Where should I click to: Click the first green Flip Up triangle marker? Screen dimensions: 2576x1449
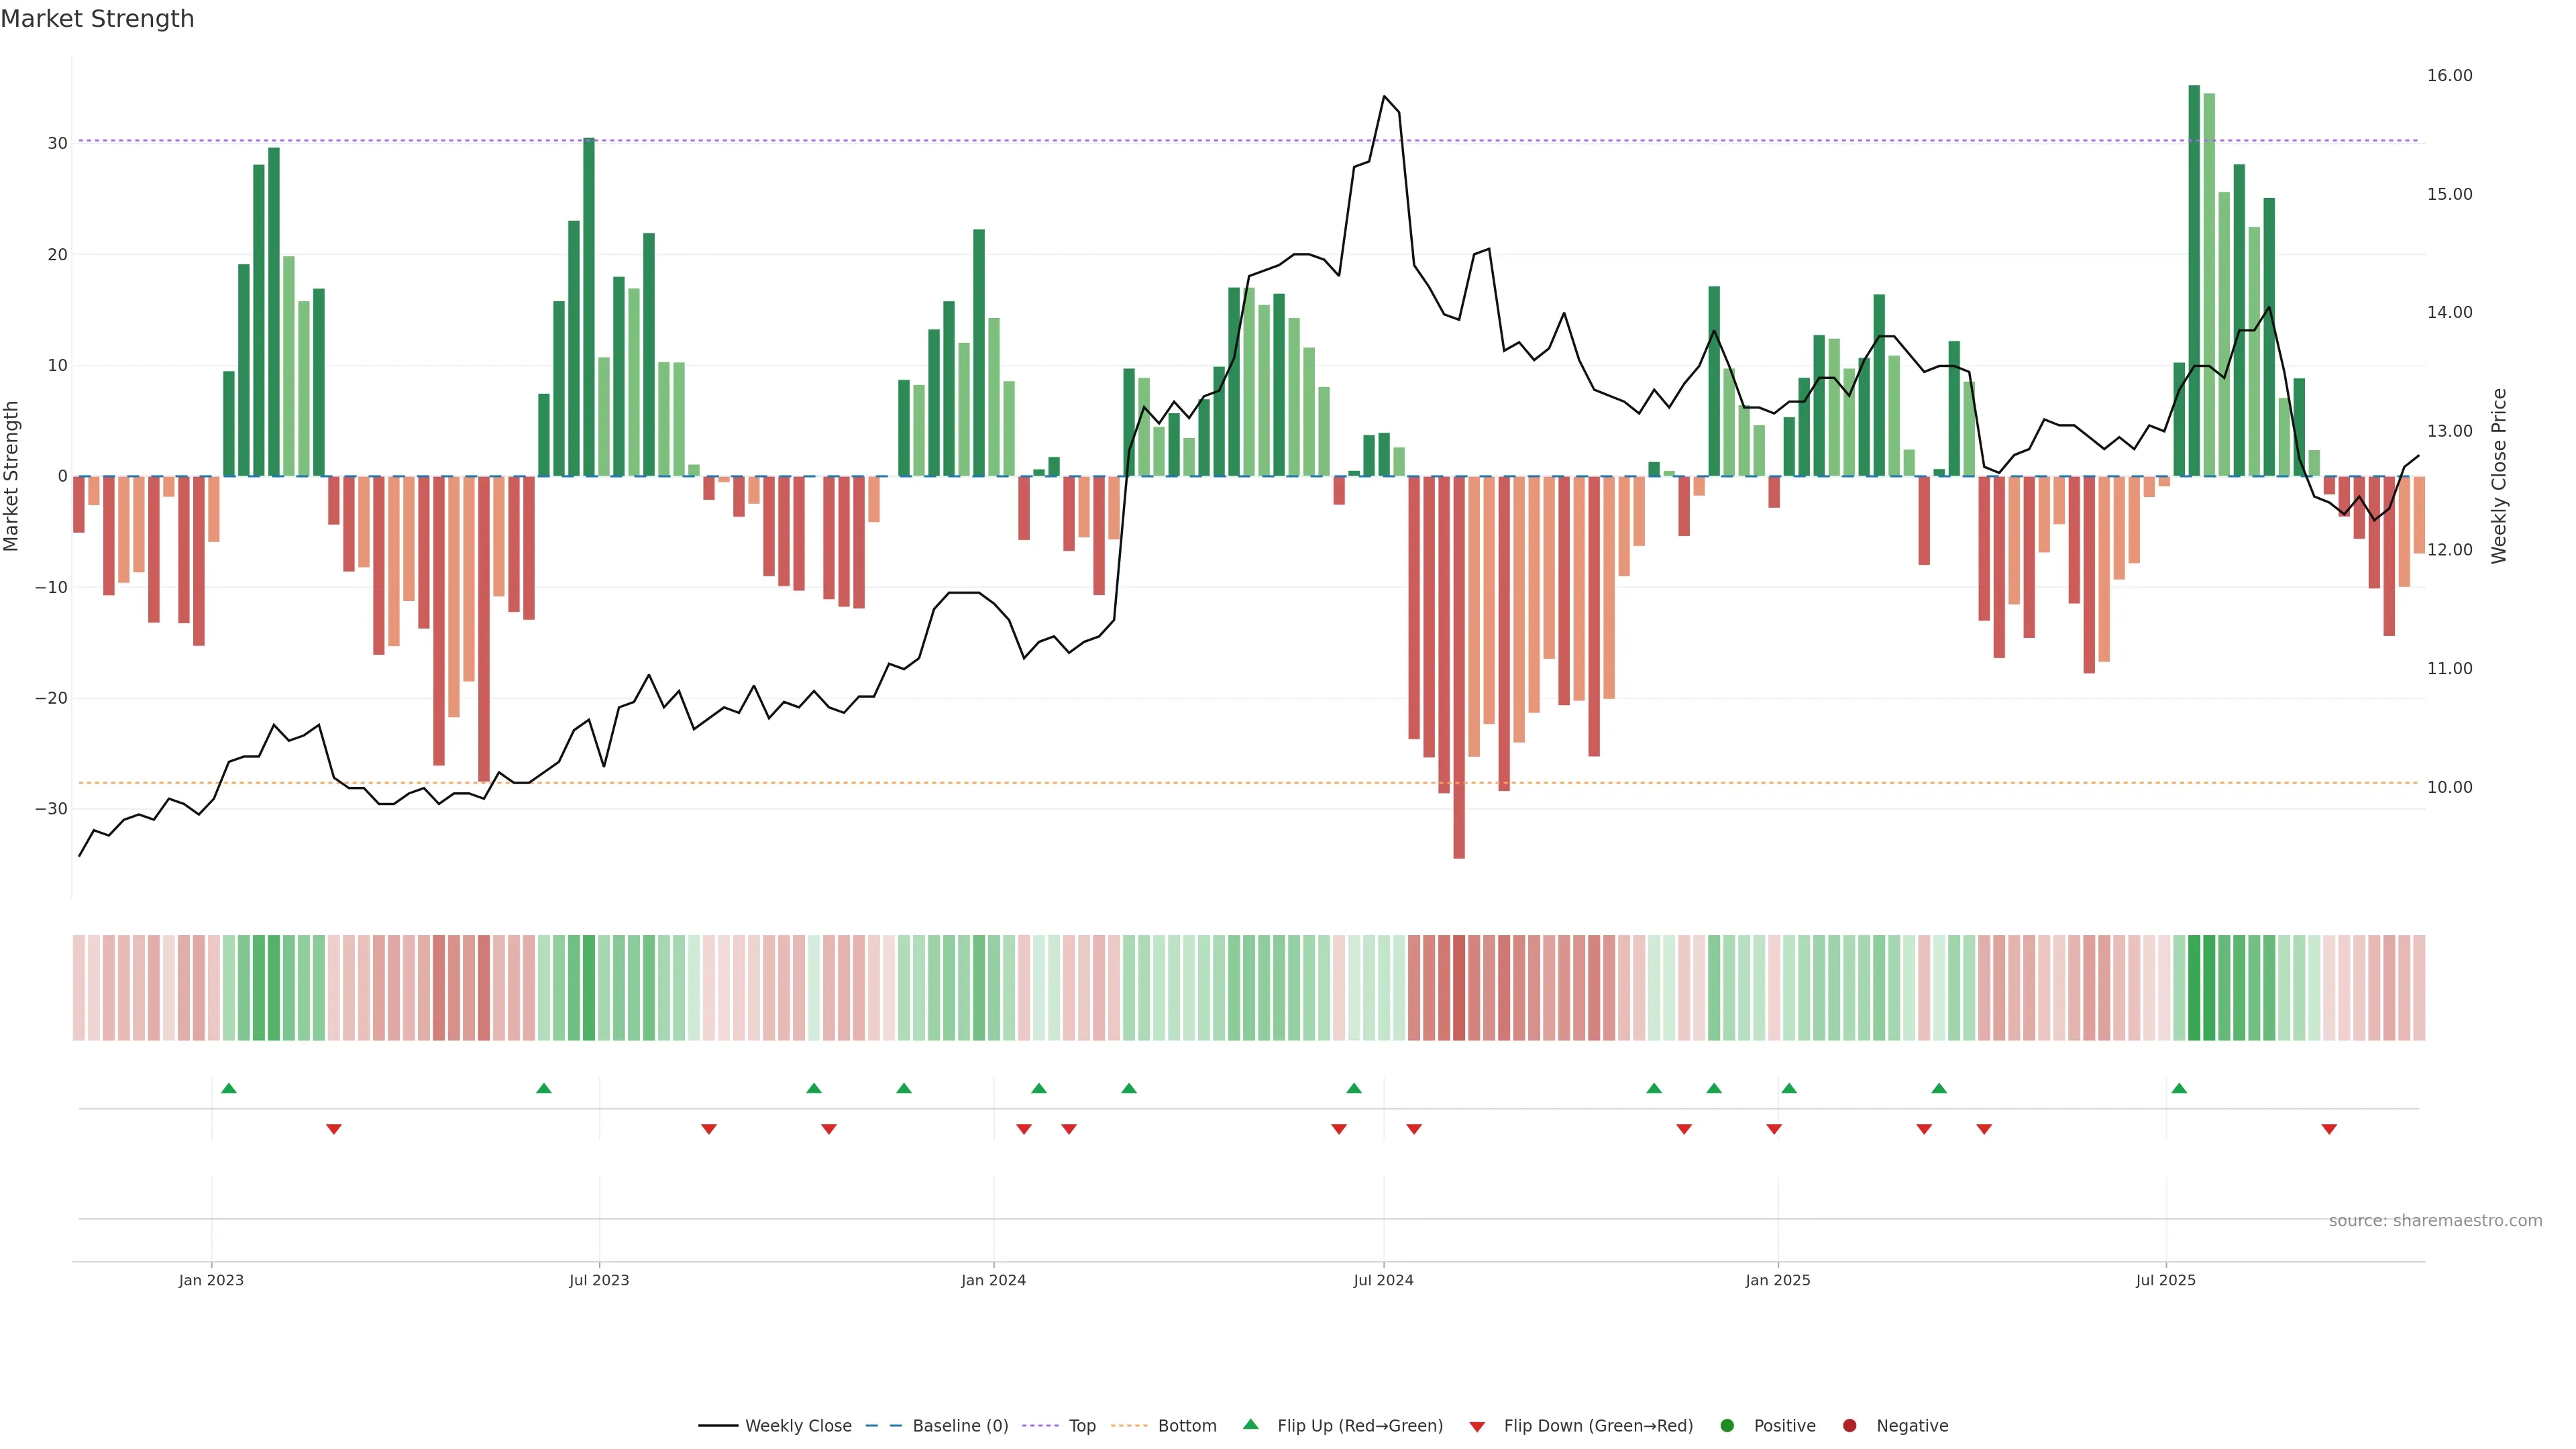229,1088
